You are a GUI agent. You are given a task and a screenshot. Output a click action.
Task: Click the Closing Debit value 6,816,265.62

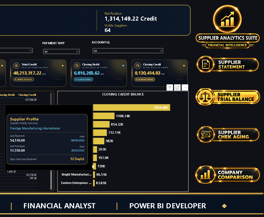click(87, 73)
